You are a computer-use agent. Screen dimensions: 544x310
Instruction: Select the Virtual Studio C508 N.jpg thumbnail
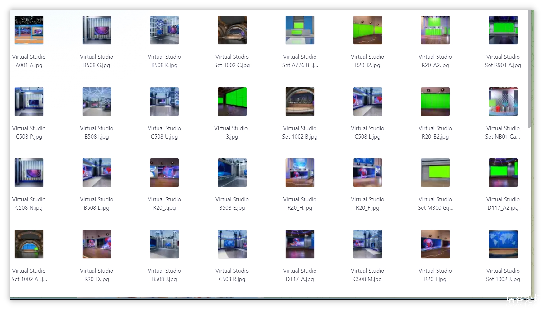click(29, 173)
